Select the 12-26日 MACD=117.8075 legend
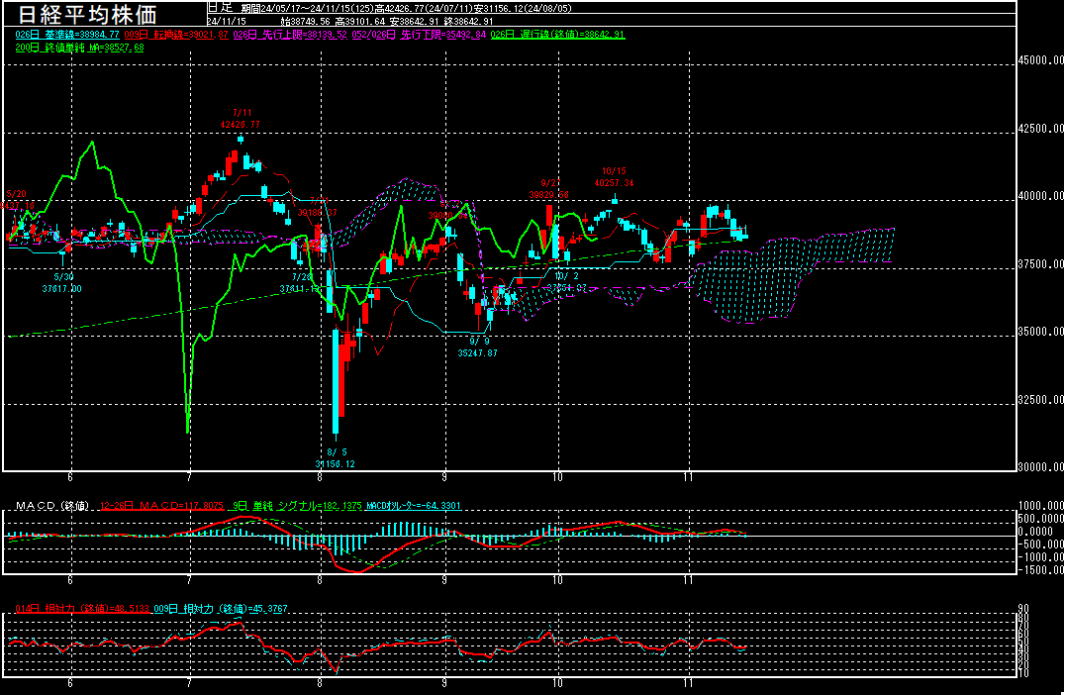 [161, 506]
